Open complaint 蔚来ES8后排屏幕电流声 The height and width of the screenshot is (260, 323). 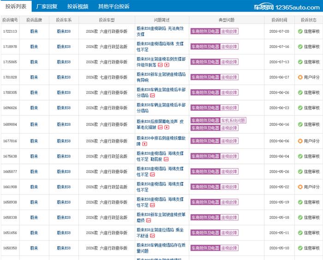160,124
